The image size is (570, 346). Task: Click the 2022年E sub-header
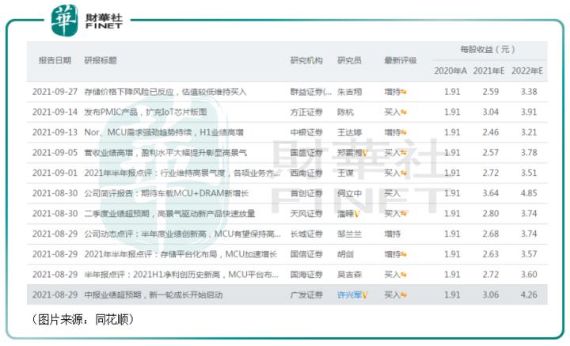[x=527, y=71]
